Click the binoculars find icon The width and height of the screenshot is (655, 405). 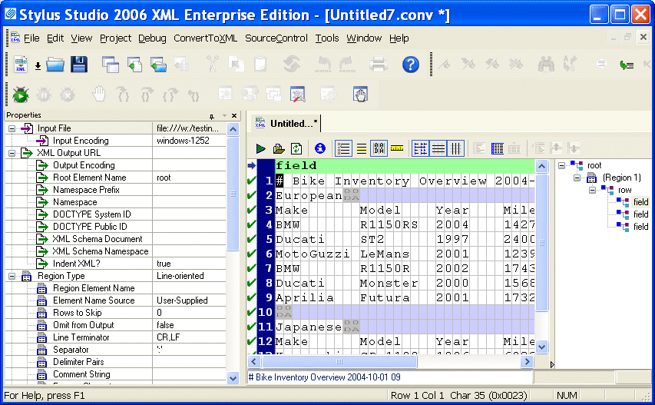[546, 65]
